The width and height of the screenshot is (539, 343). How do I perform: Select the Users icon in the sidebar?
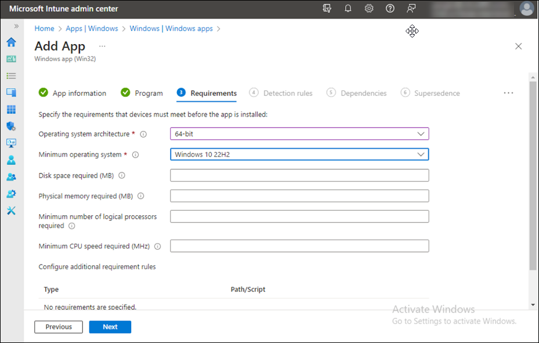10,160
